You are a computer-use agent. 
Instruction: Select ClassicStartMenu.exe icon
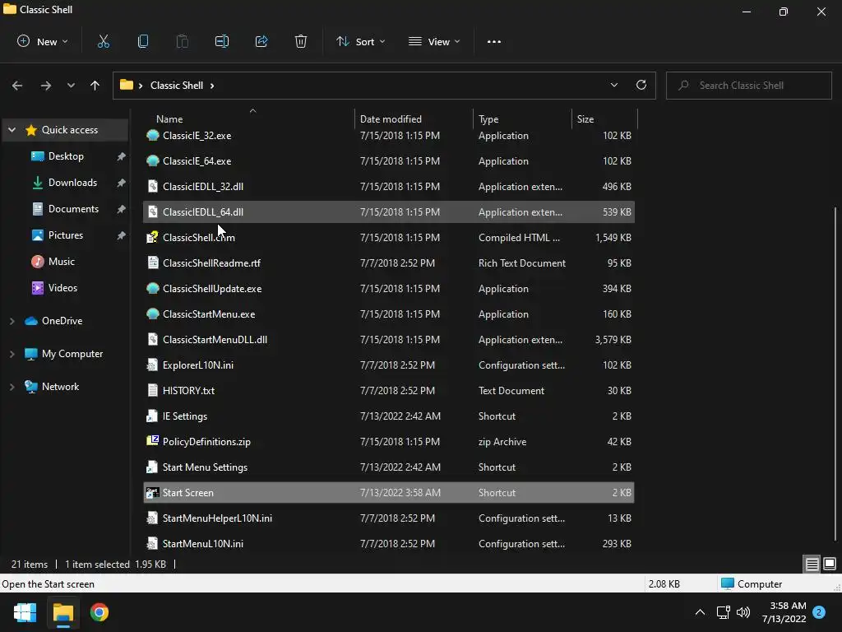coord(152,314)
